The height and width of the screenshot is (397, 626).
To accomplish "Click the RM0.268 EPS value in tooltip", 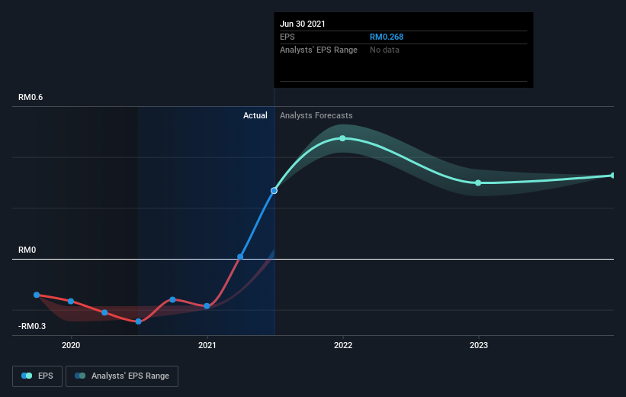I will [387, 37].
